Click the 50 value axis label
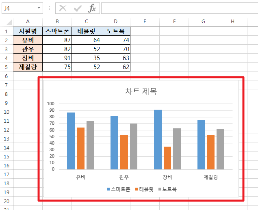This screenshot has width=258, height=210. click(52, 136)
